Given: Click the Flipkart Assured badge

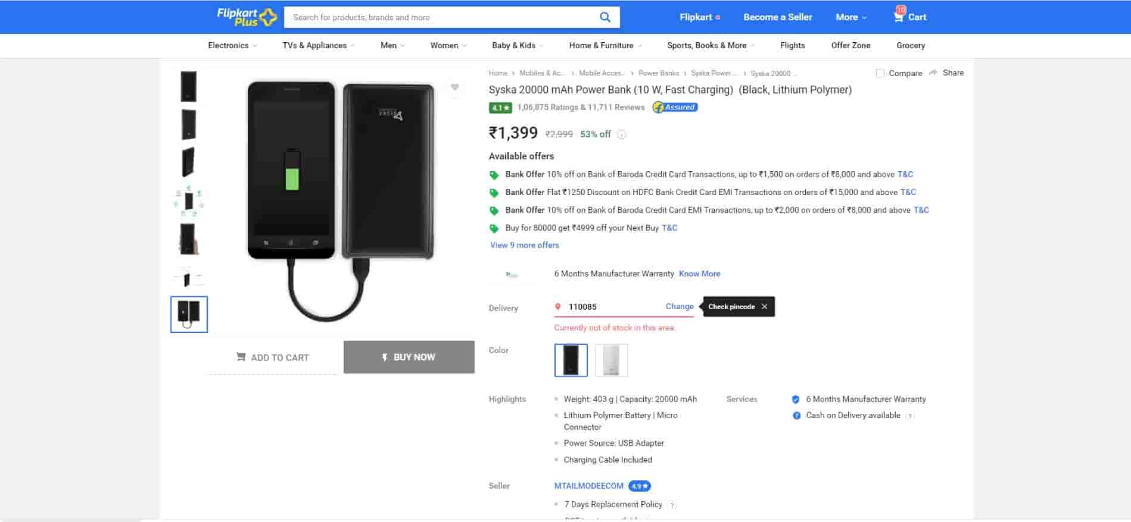Looking at the screenshot, I should pos(675,108).
